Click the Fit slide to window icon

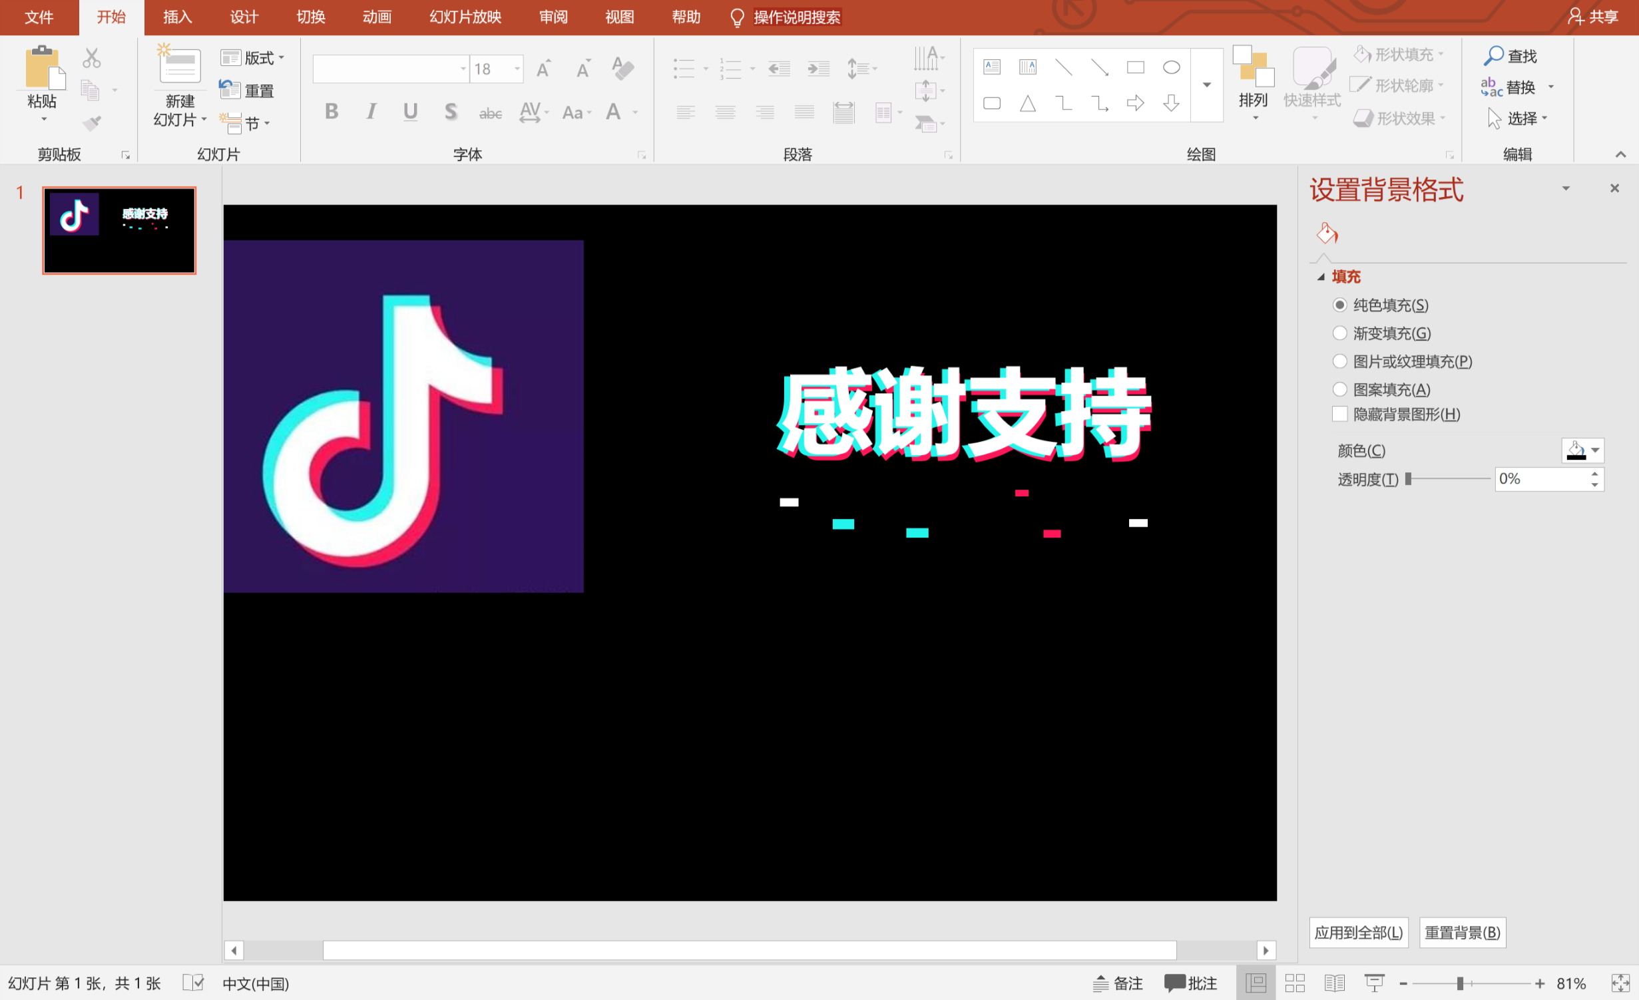click(1620, 983)
